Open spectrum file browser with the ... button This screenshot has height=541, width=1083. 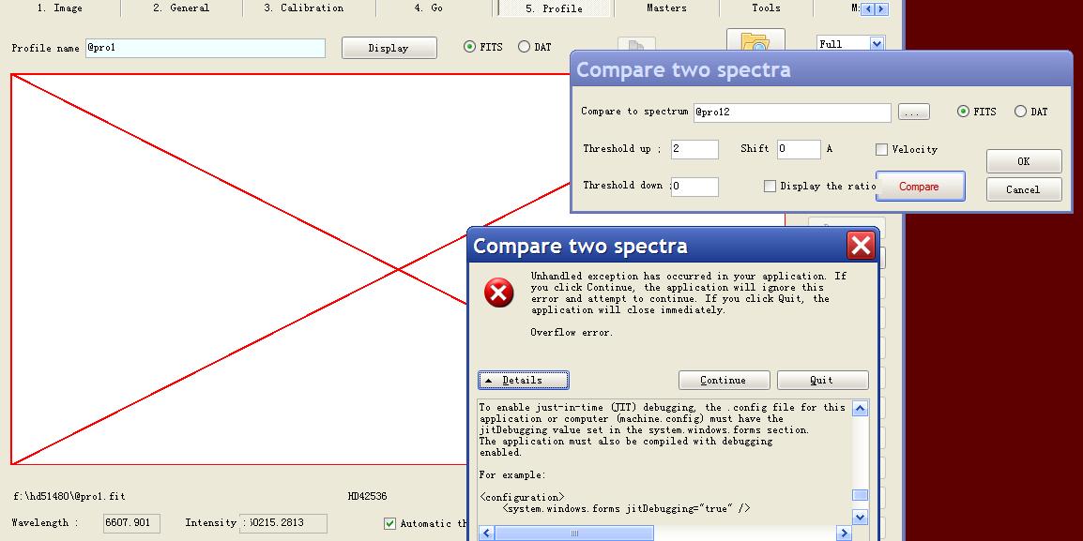pyautogui.click(x=913, y=113)
